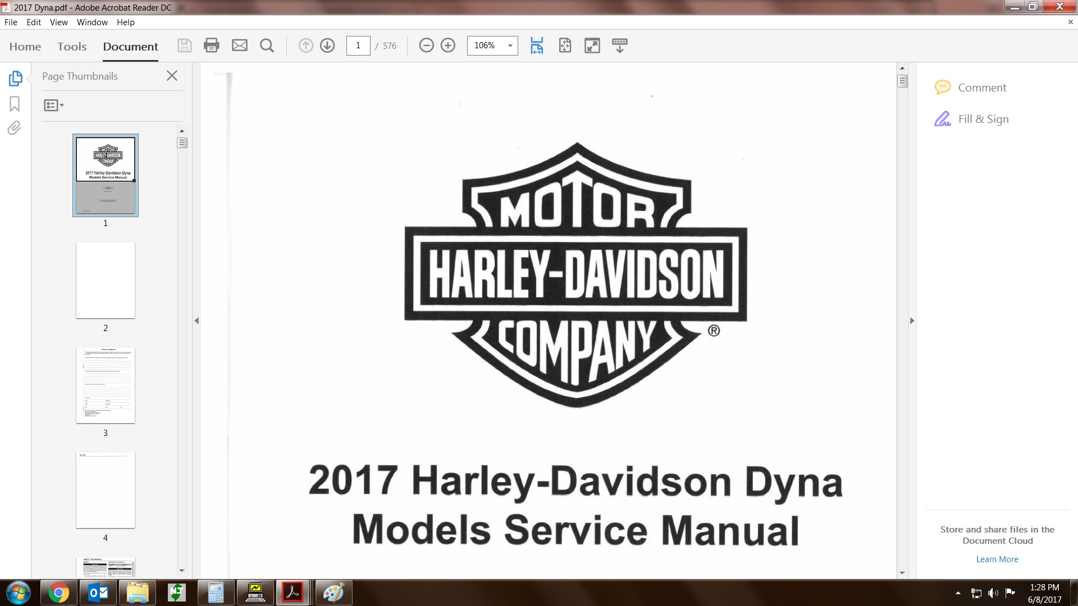Open the View menu
The image size is (1078, 606).
point(58,22)
